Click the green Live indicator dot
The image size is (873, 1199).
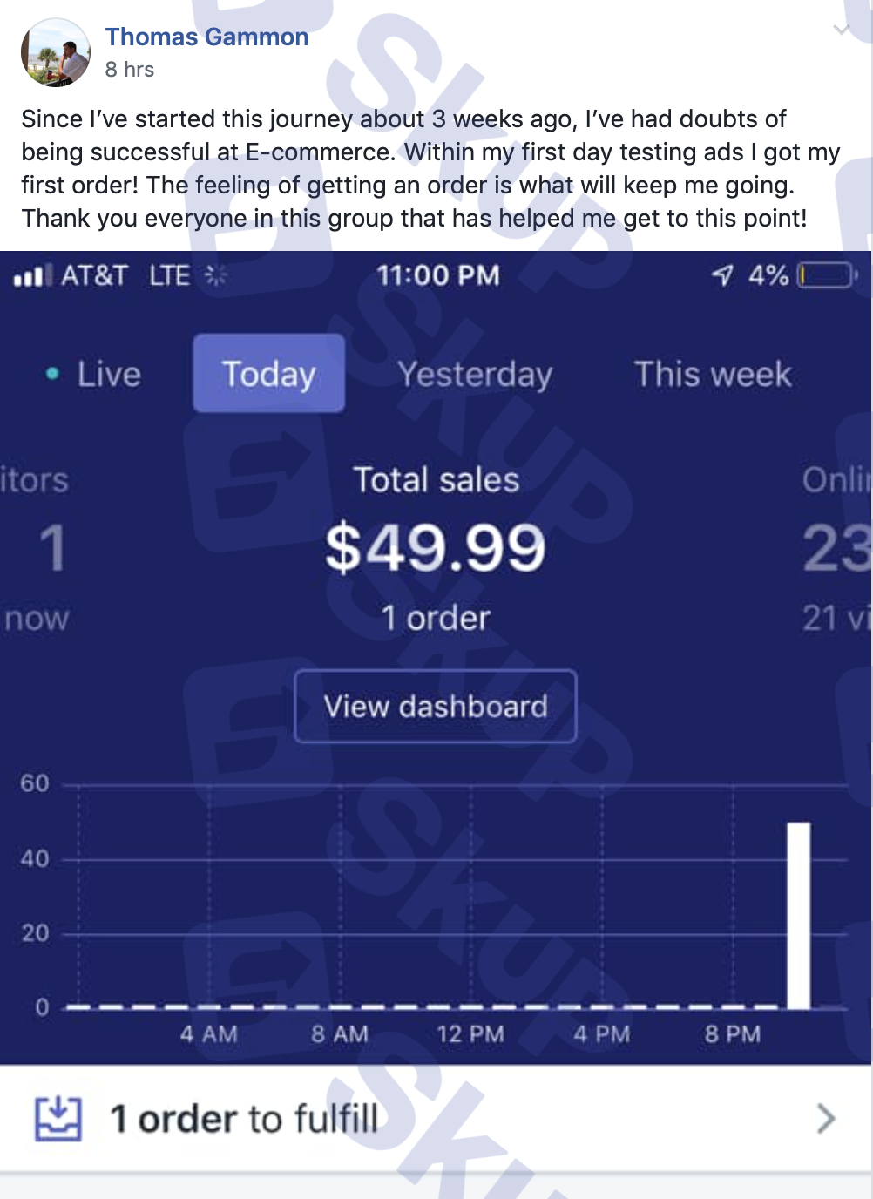[52, 374]
